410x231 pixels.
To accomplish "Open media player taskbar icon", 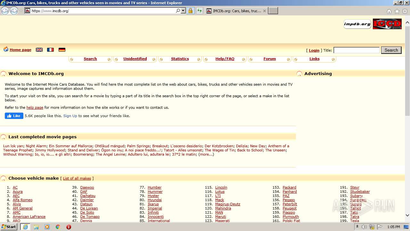I will click(47, 227).
